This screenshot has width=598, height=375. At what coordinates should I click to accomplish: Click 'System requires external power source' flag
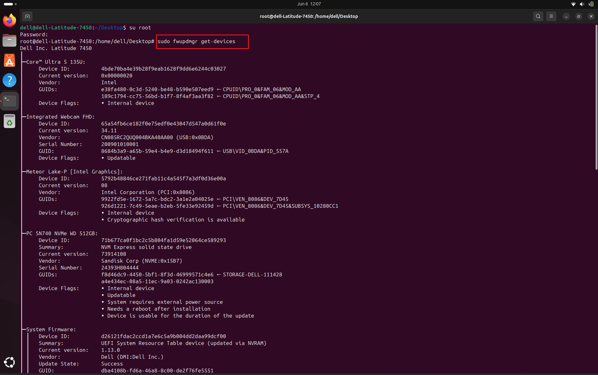point(165,302)
